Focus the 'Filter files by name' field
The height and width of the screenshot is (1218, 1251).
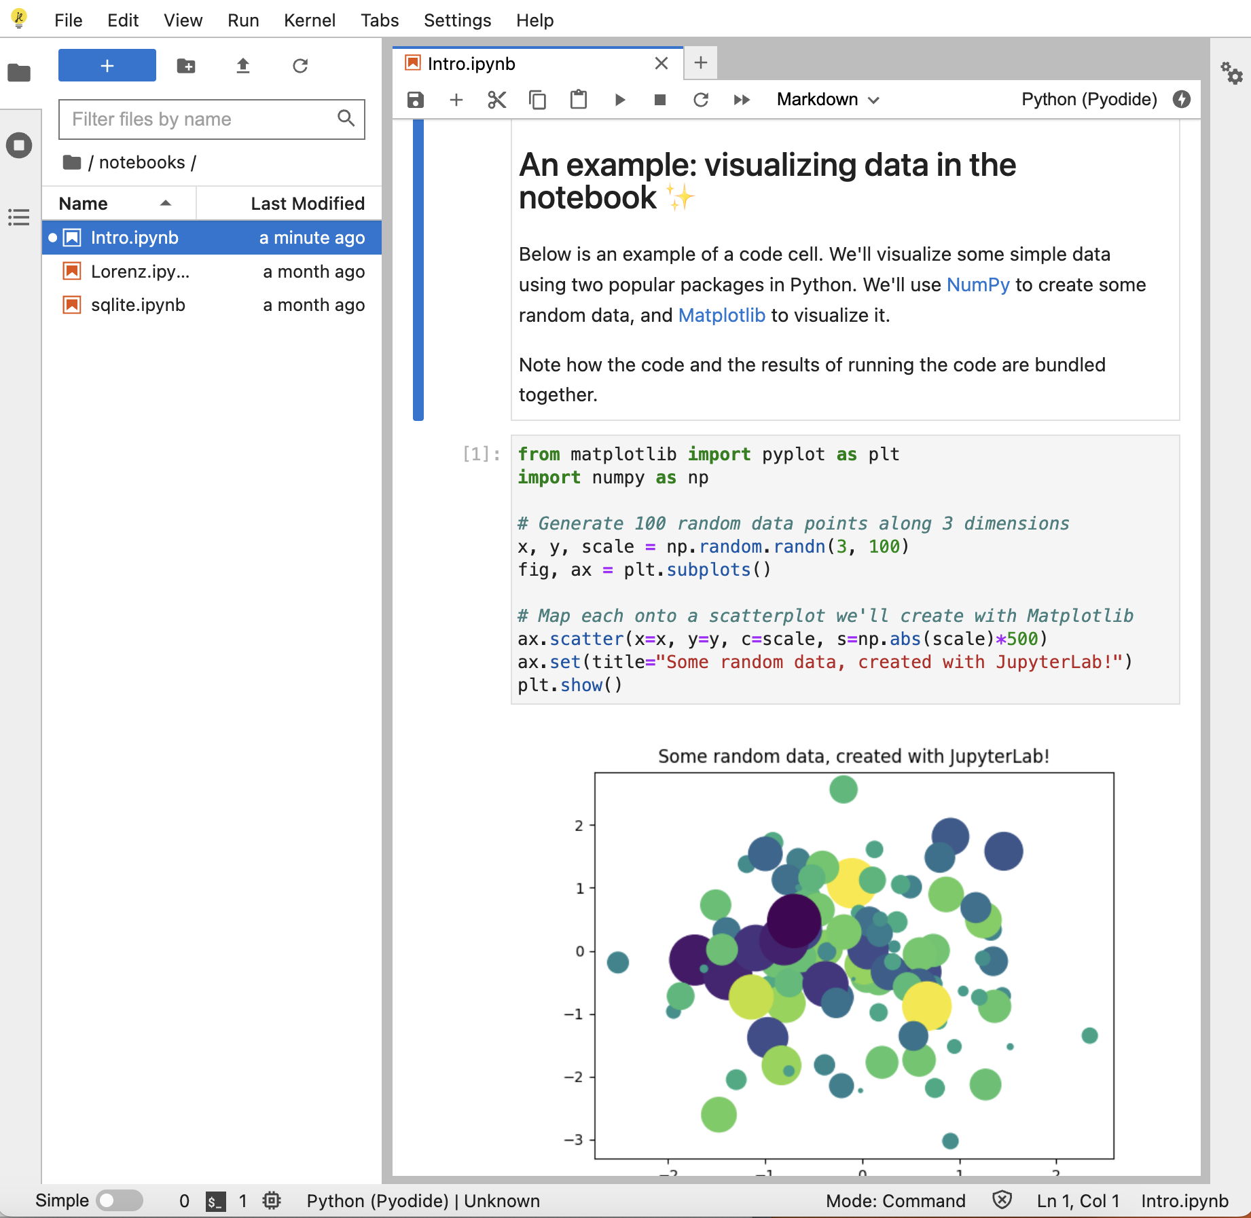(212, 119)
